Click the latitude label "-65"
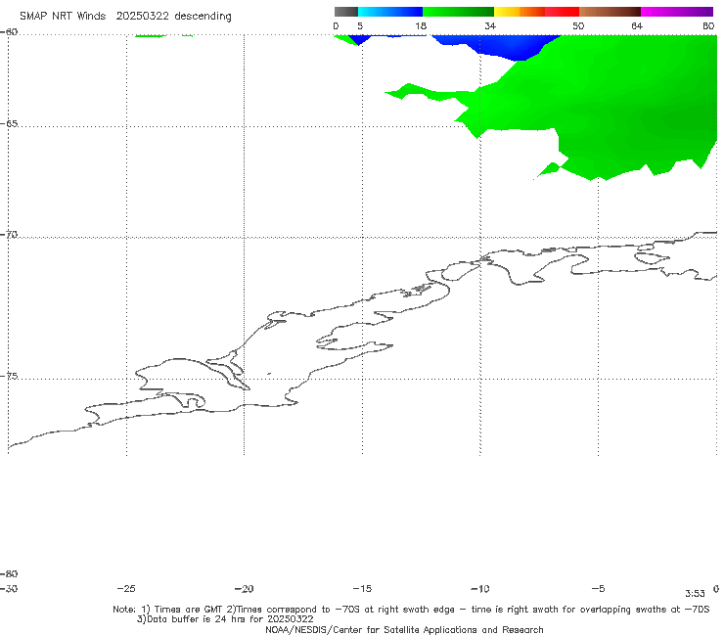 pos(9,123)
